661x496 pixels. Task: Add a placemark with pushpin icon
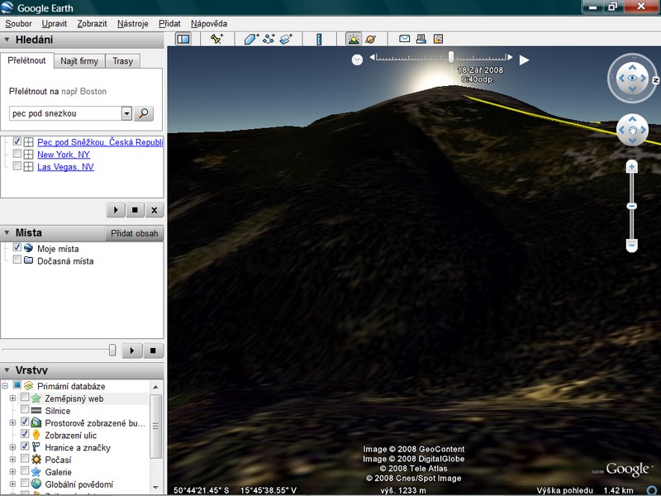(x=217, y=39)
